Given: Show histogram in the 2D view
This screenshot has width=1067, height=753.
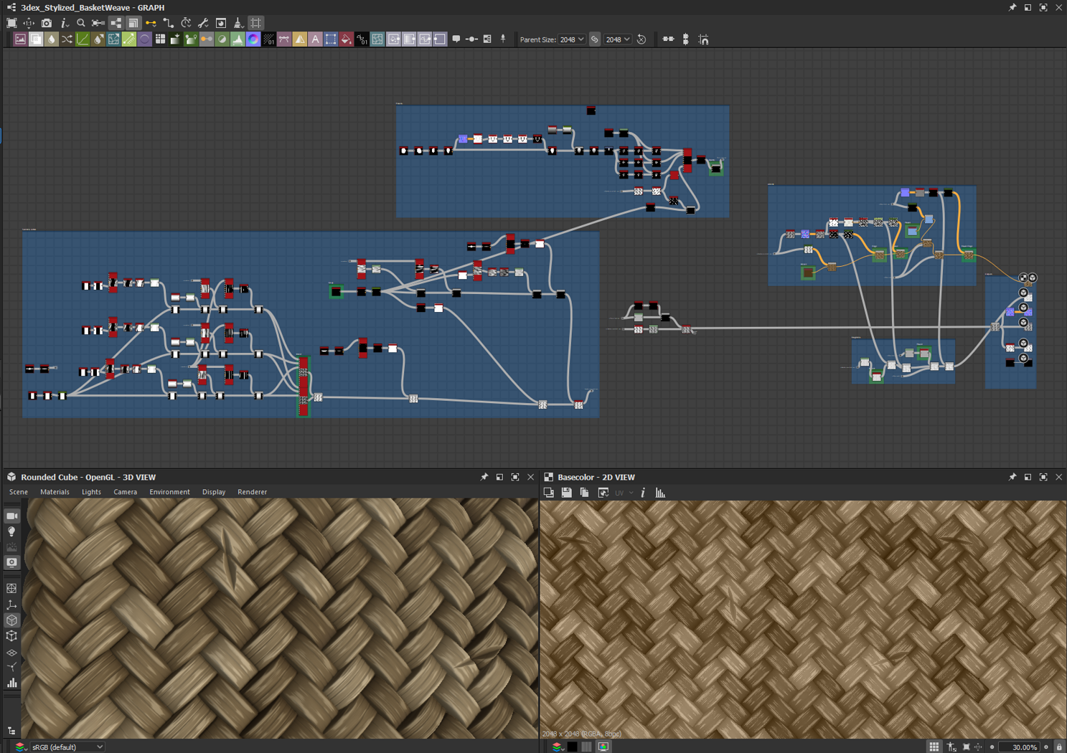Looking at the screenshot, I should [x=660, y=493].
